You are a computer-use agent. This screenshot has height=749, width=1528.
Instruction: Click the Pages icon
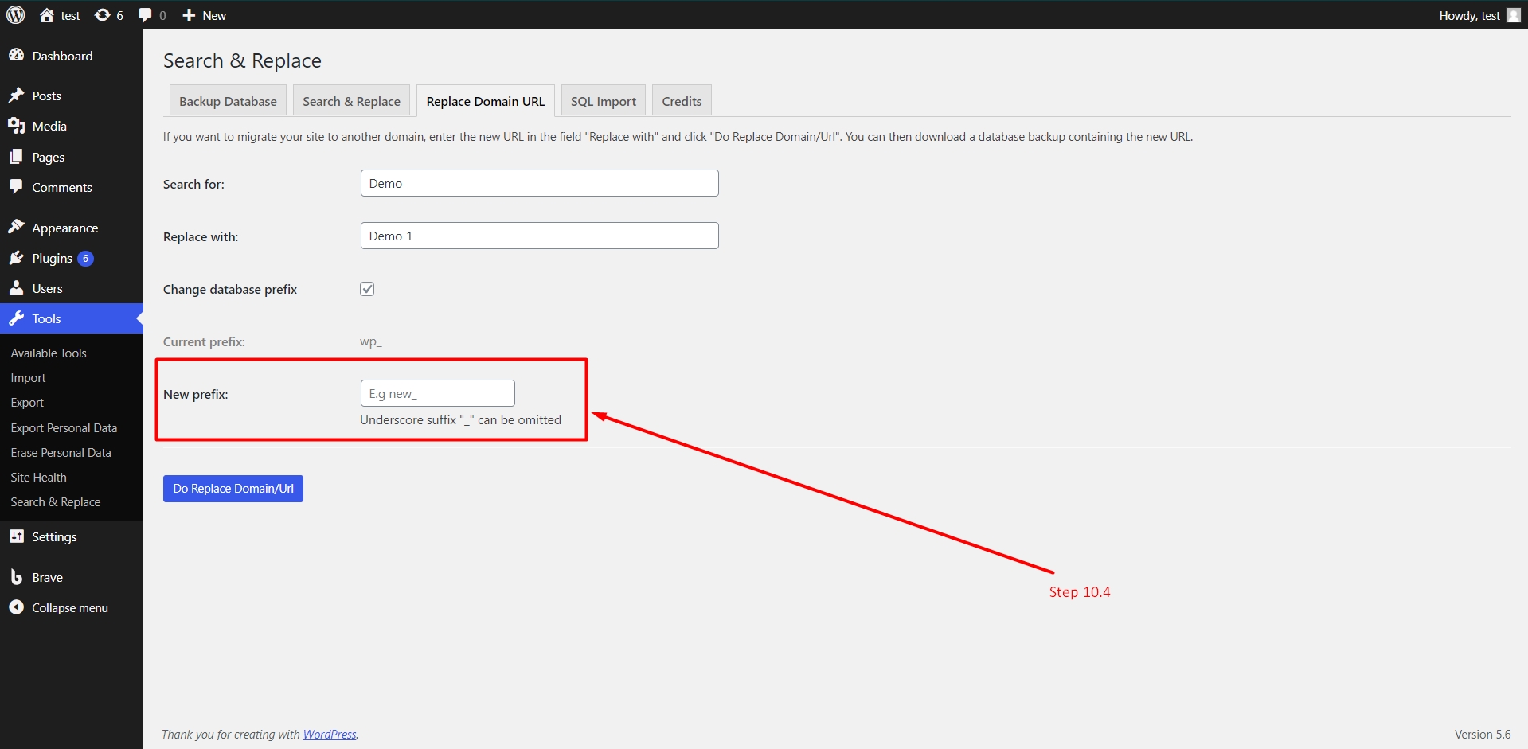16,157
